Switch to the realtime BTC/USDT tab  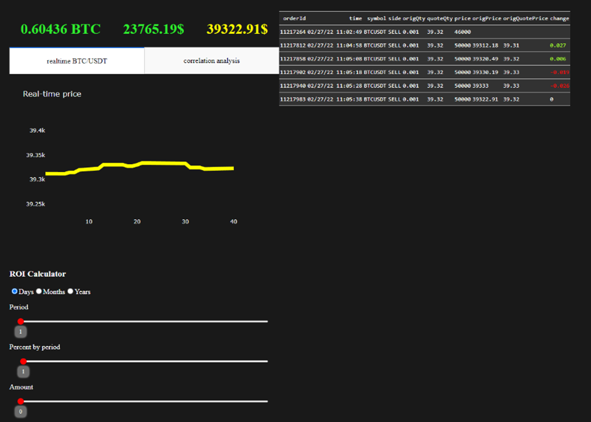click(77, 61)
